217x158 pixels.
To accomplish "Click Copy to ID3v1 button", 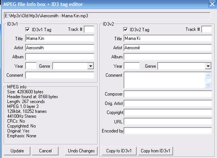I will point(119,151).
